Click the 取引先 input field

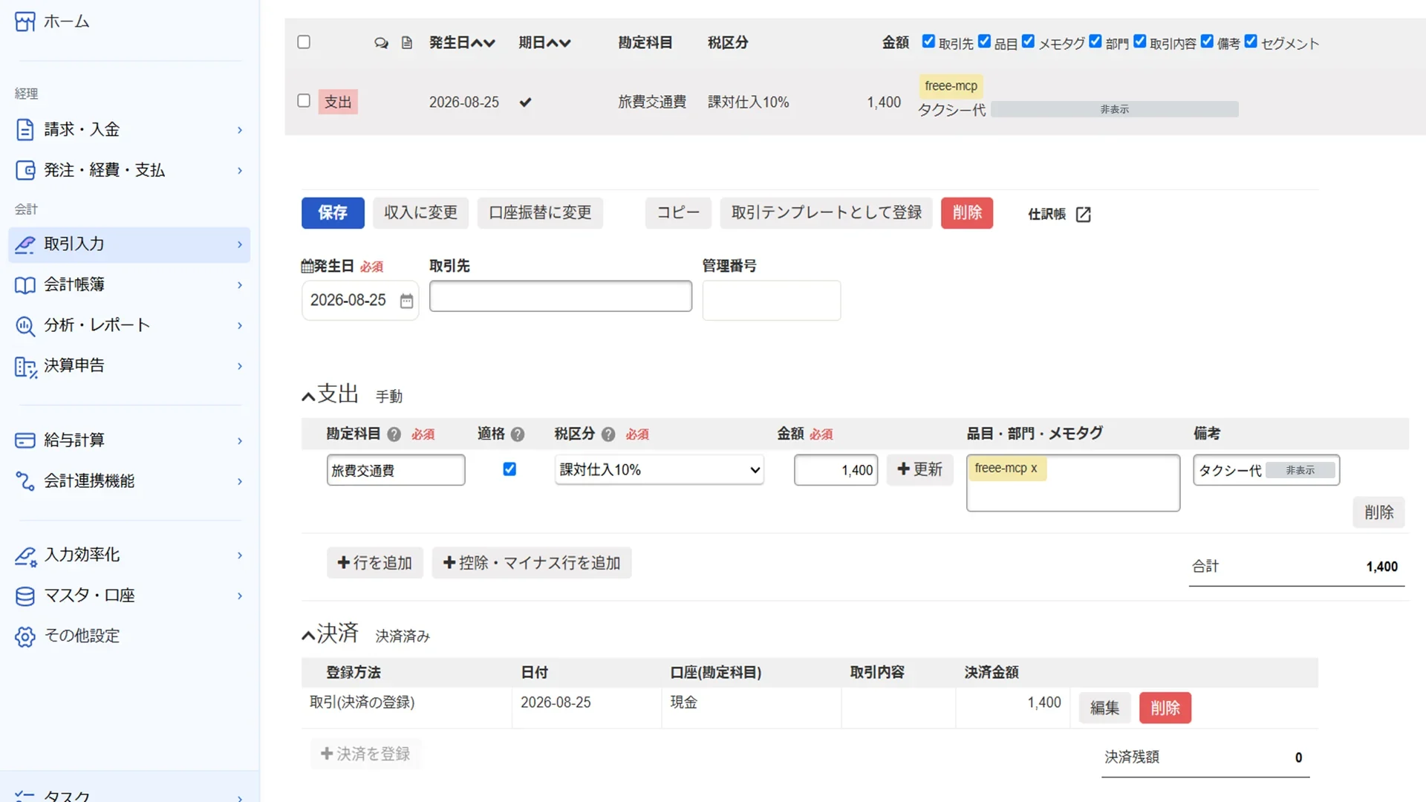pos(561,296)
